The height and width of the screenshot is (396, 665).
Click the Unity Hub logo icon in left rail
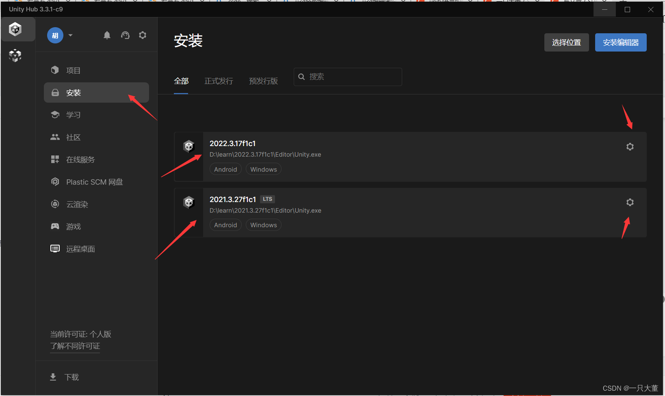point(15,29)
